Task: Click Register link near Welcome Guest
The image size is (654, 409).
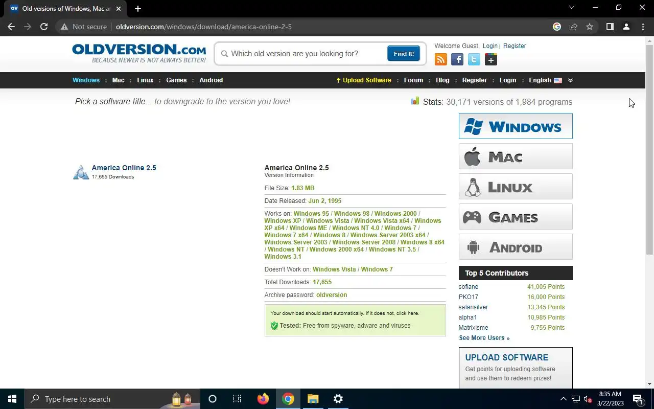Action: [x=515, y=46]
